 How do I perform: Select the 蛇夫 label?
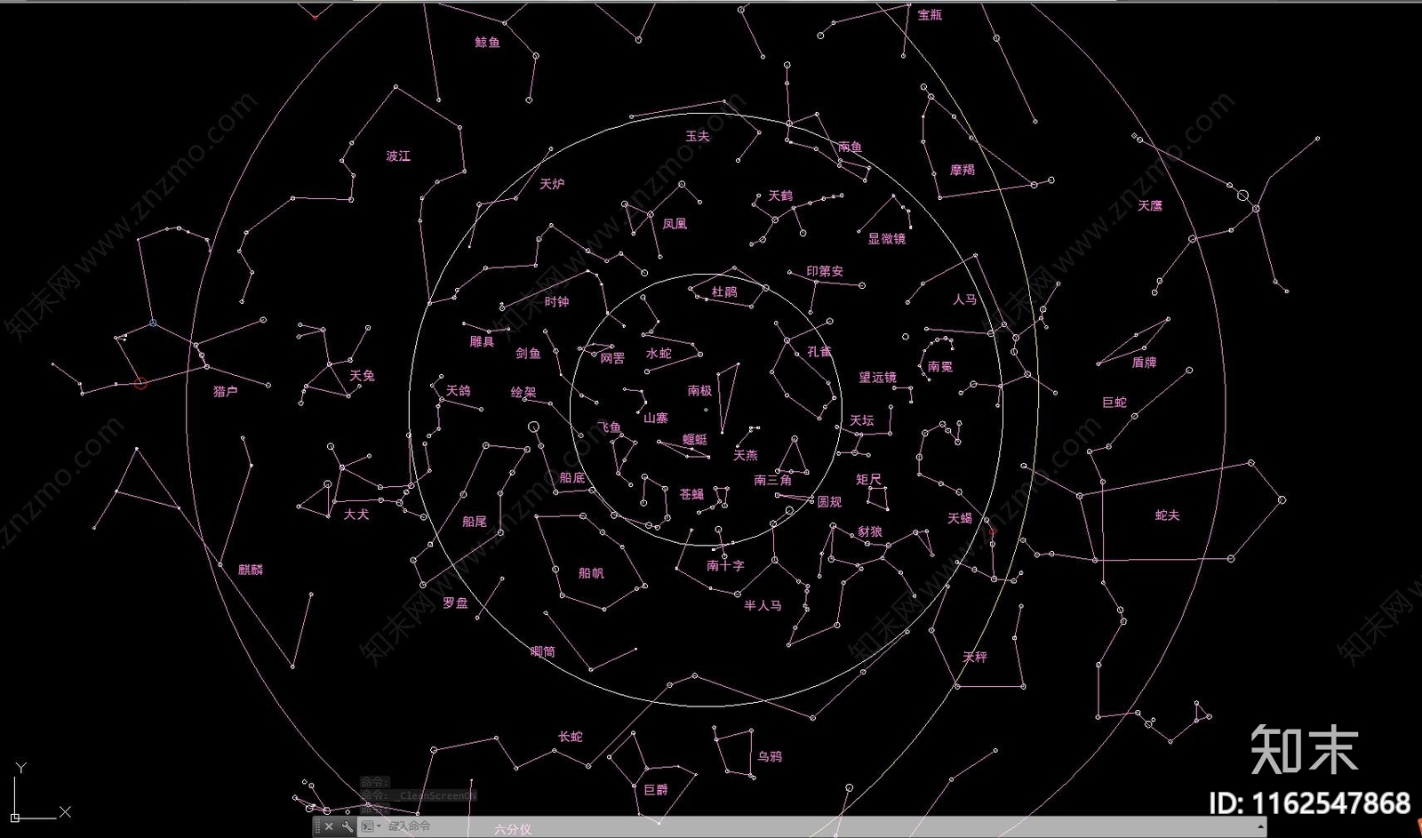pyautogui.click(x=1167, y=515)
